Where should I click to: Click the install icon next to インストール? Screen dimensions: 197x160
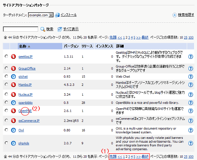57,15
